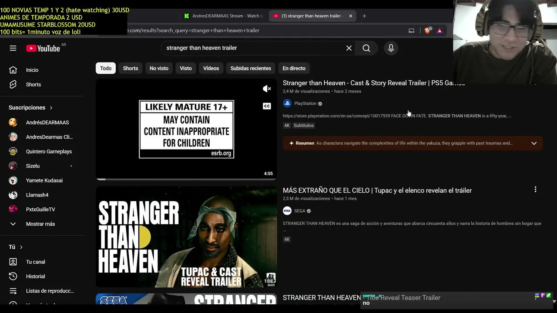Image resolution: width=557 pixels, height=313 pixels.
Task: Select the Vídeos filter chip
Action: coord(211,68)
